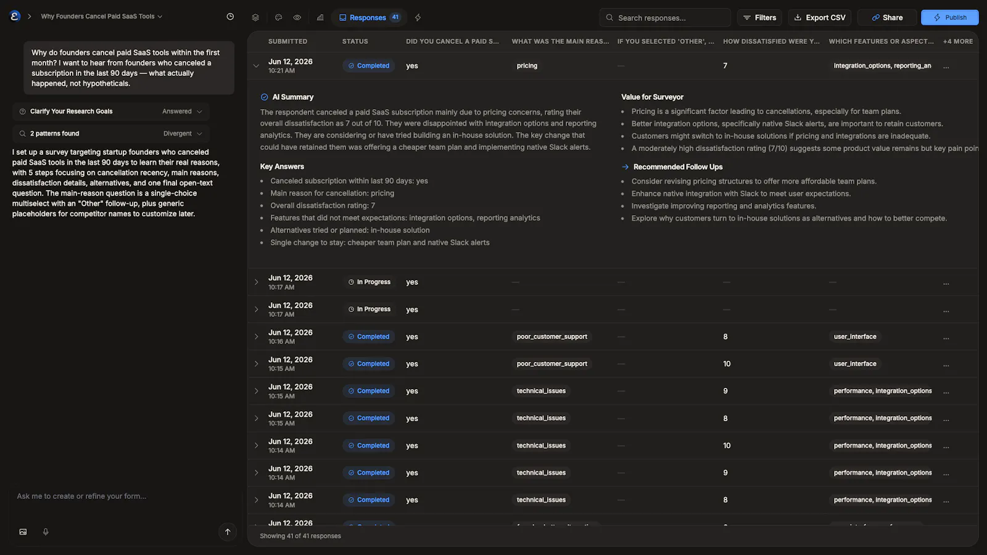The height and width of the screenshot is (555, 987).
Task: Open the history clock icon
Action: (230, 17)
